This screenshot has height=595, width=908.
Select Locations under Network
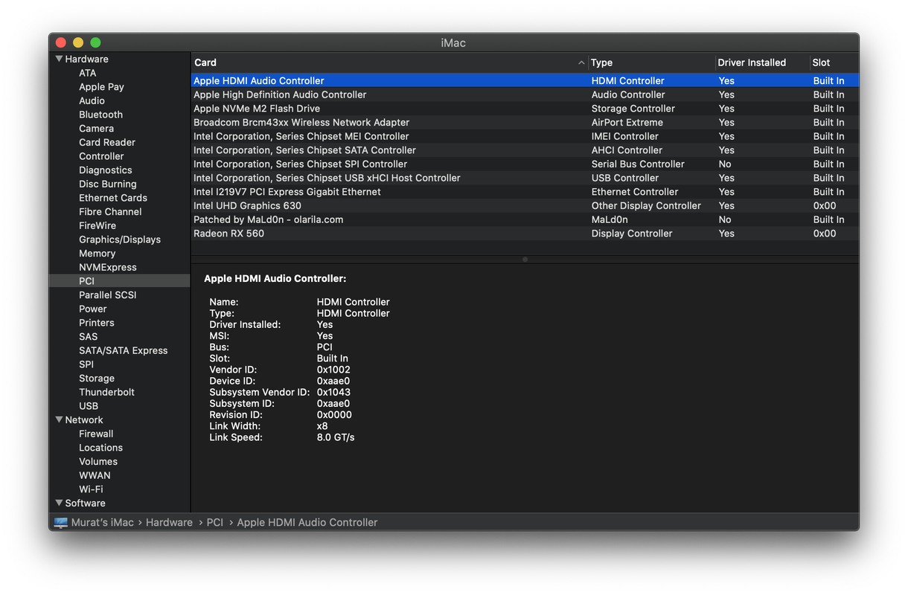tap(100, 448)
